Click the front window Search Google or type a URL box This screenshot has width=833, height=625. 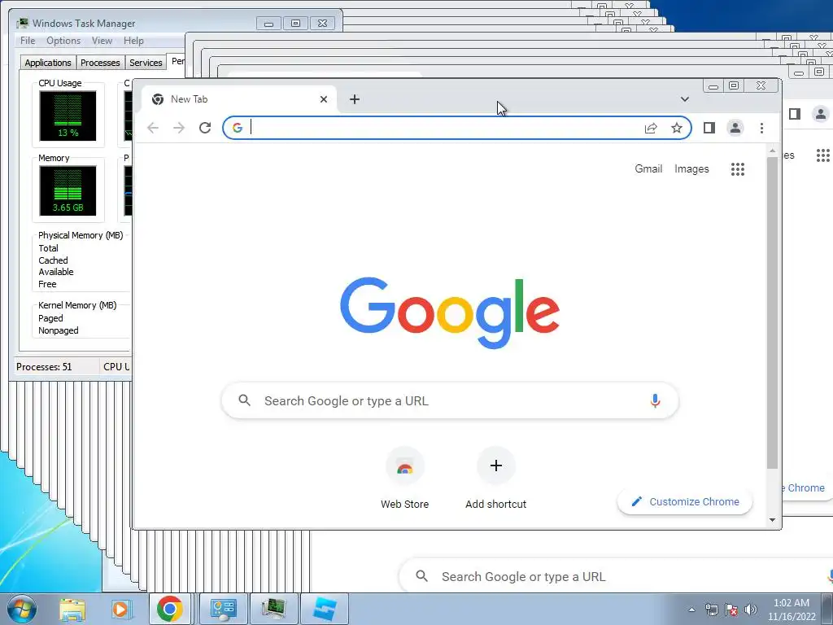pos(450,400)
